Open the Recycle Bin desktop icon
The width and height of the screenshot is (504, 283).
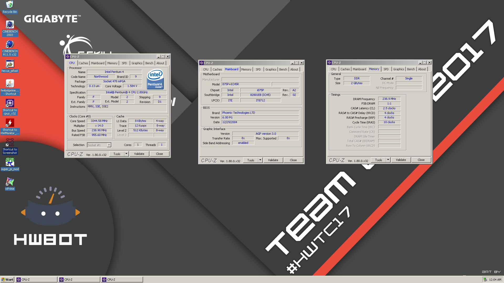tap(10, 7)
